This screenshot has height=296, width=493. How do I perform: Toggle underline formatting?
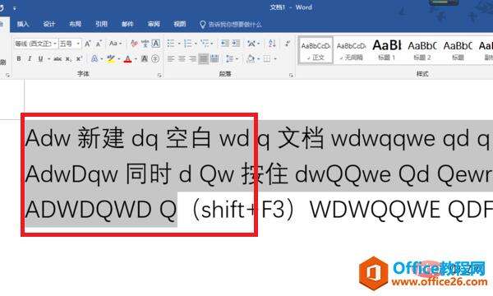(40, 58)
